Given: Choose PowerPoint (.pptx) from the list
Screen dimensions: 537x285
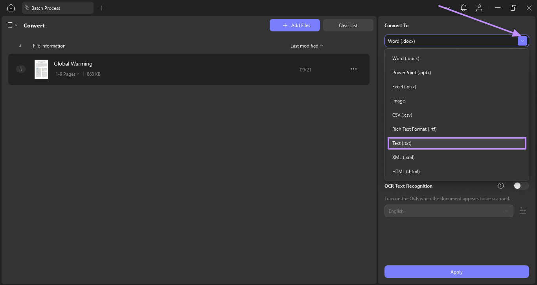Looking at the screenshot, I should click(412, 73).
